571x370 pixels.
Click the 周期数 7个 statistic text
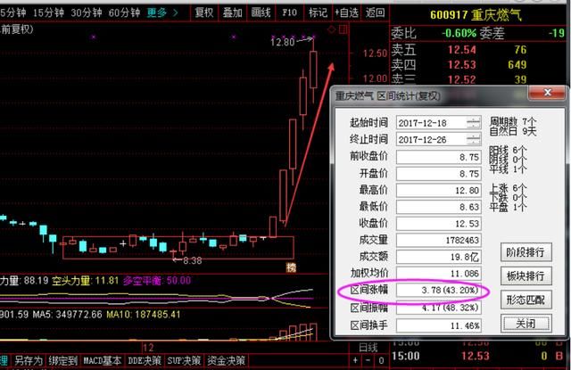pos(512,121)
